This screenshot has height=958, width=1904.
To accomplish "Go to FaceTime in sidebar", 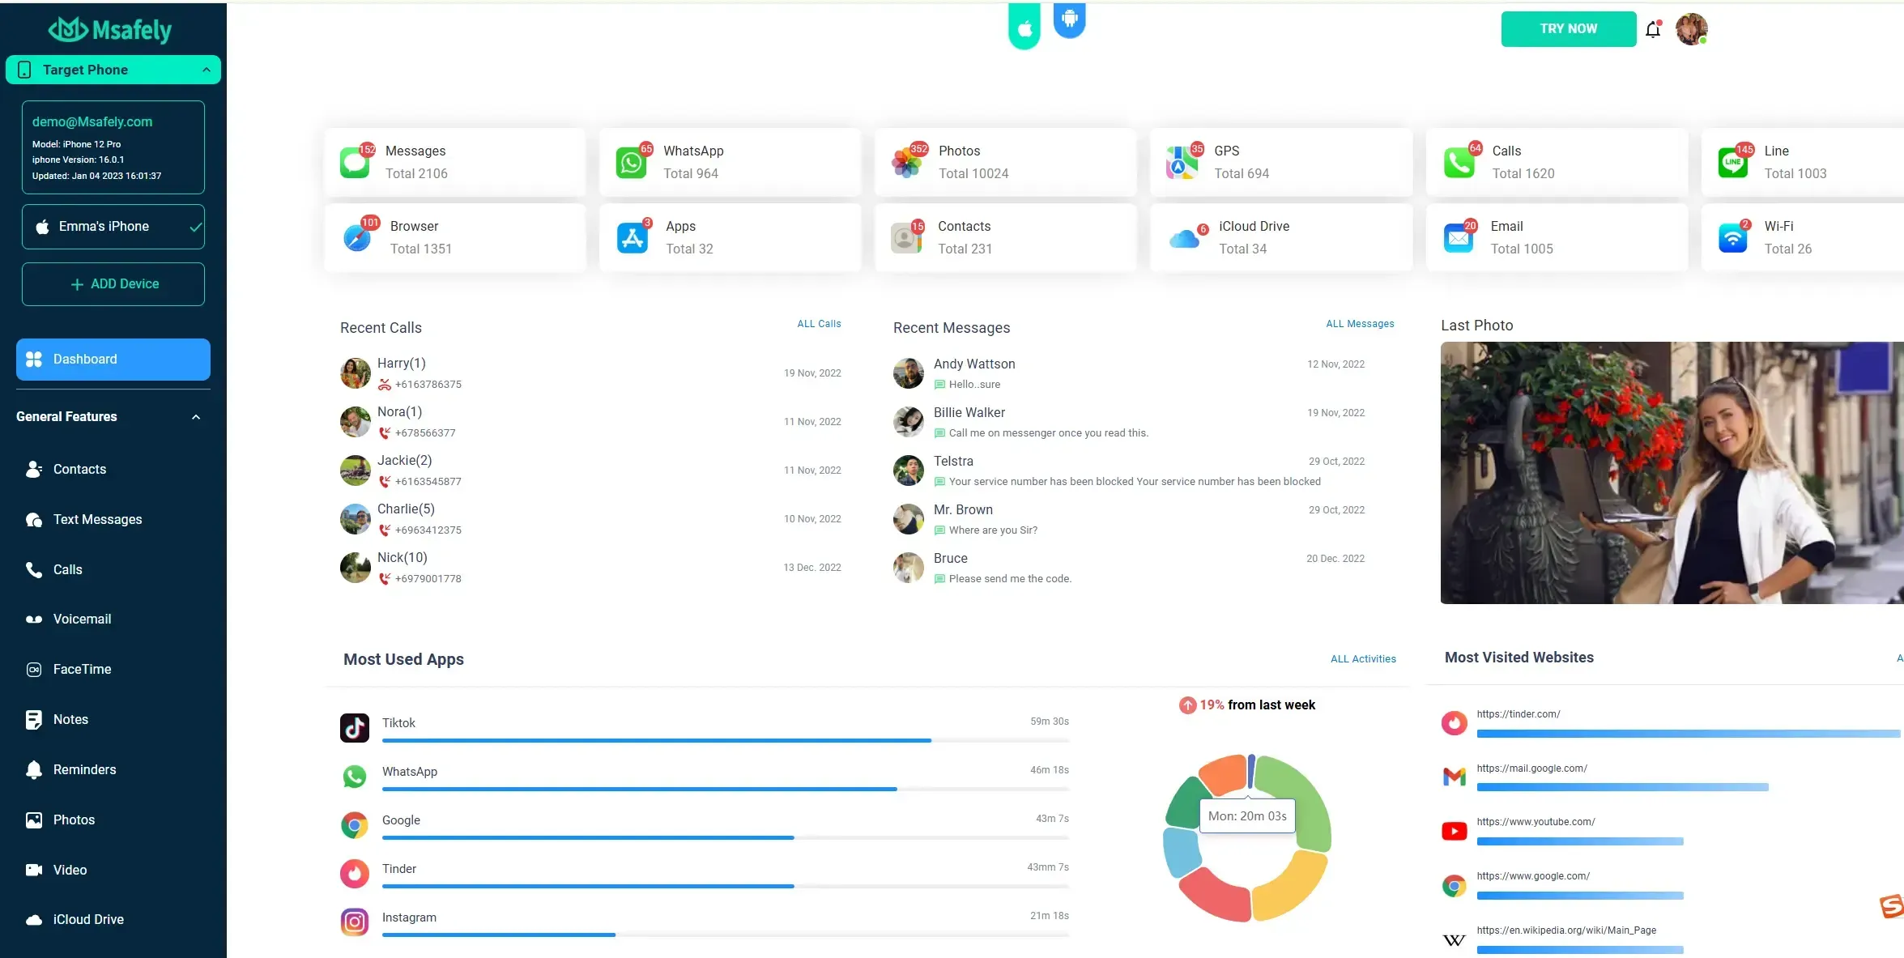I will [x=82, y=670].
